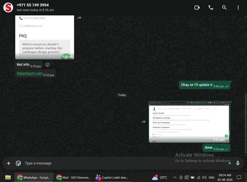
Task: Open File Explorer from the taskbar
Action: click(x=8, y=178)
